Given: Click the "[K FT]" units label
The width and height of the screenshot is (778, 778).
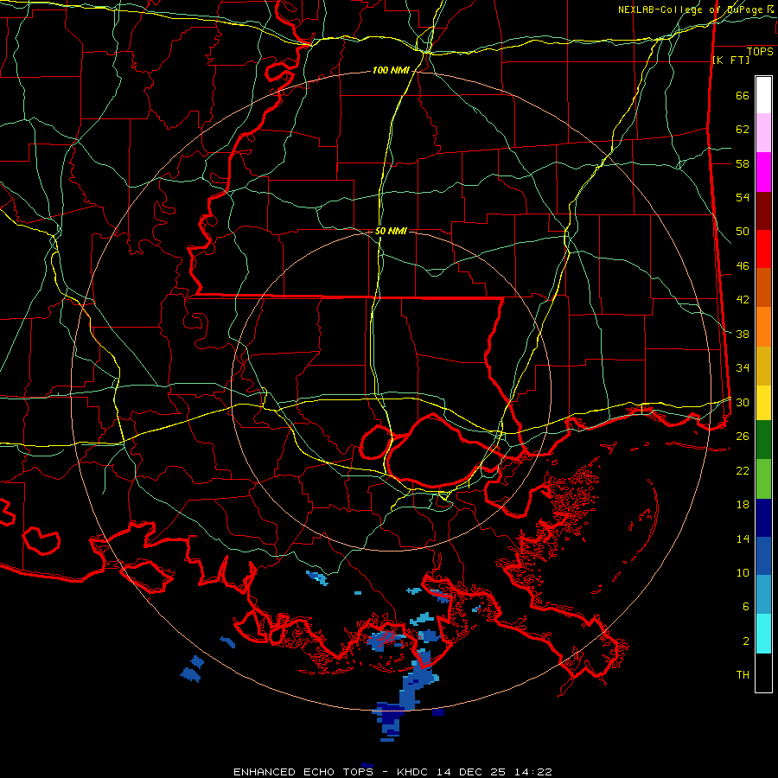Looking at the screenshot, I should (x=730, y=60).
